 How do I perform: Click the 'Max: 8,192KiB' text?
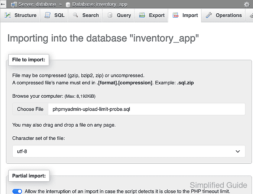coord(80,96)
